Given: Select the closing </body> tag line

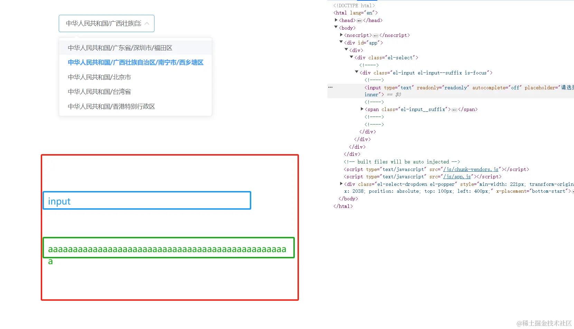Looking at the screenshot, I should coord(348,199).
